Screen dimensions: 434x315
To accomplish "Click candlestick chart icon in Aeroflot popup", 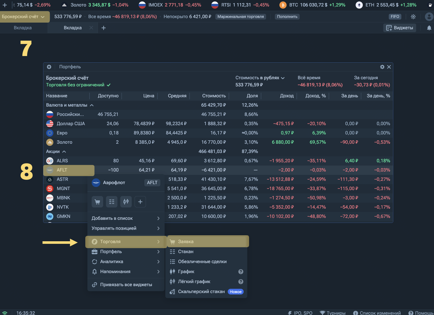I will [126, 202].
